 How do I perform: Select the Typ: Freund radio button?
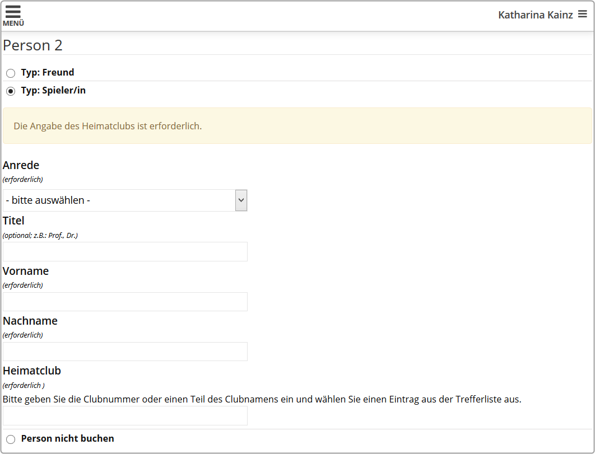click(x=11, y=73)
